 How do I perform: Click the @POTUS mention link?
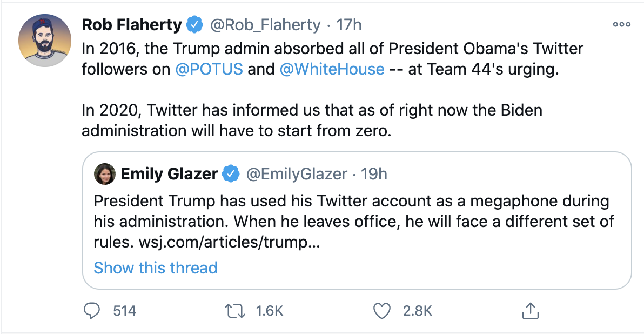point(209,70)
